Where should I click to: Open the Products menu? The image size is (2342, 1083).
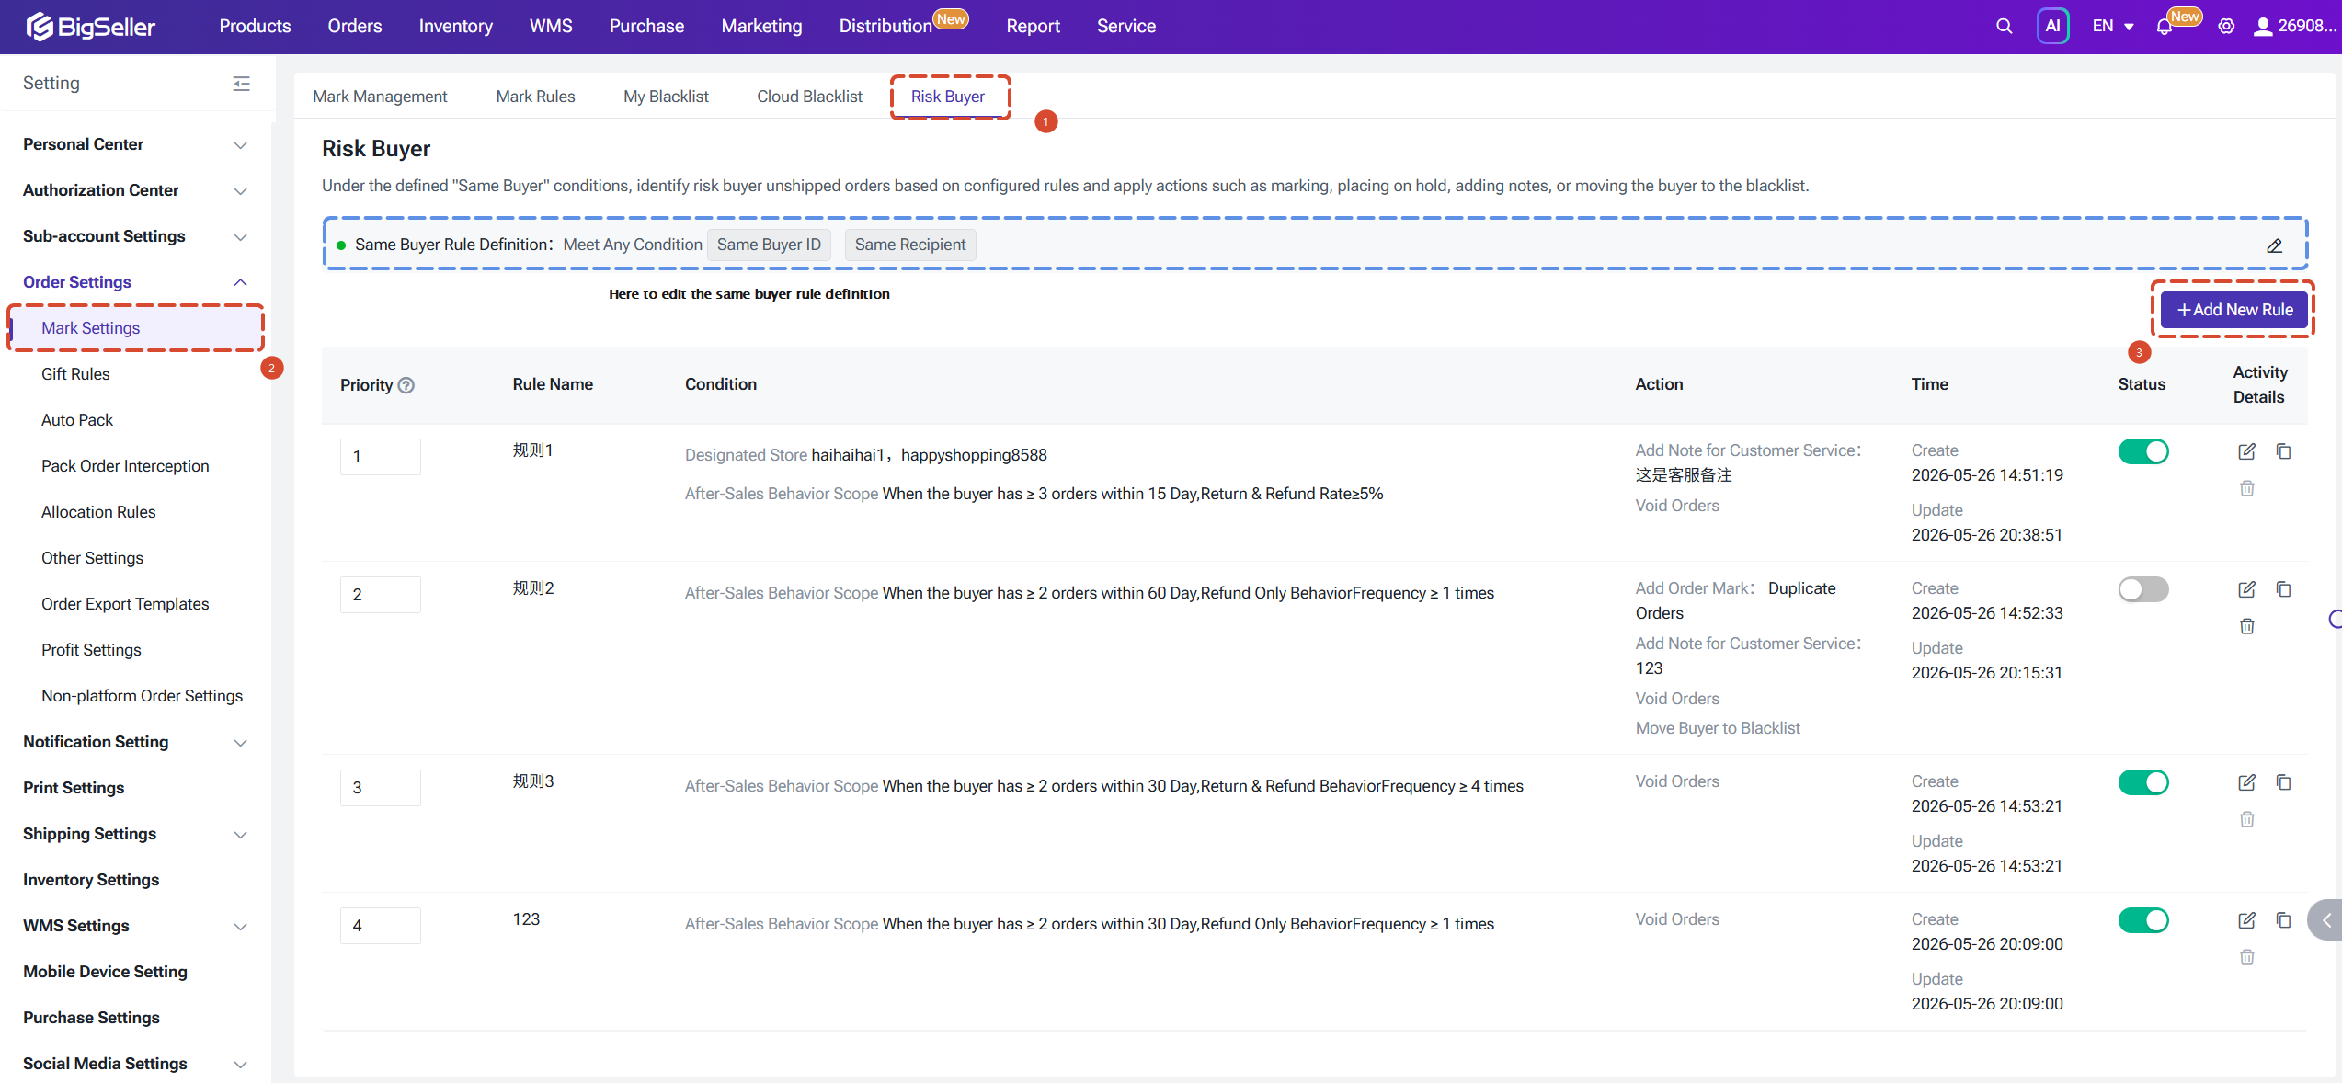255,27
